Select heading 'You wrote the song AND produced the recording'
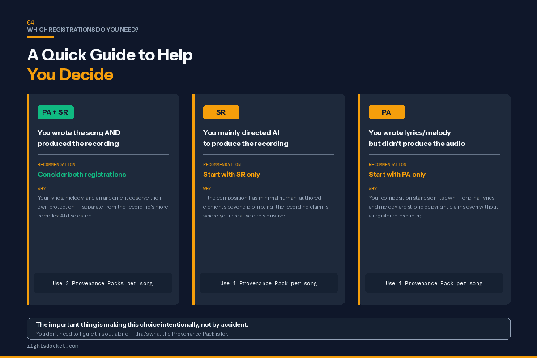 pyautogui.click(x=79, y=138)
